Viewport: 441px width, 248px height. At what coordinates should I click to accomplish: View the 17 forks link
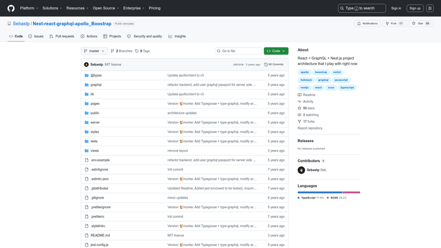click(x=306, y=121)
